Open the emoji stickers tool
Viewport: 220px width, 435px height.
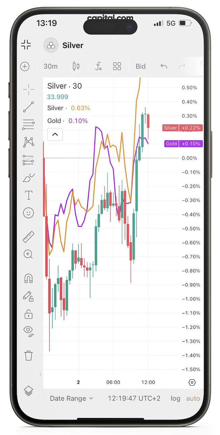click(28, 213)
